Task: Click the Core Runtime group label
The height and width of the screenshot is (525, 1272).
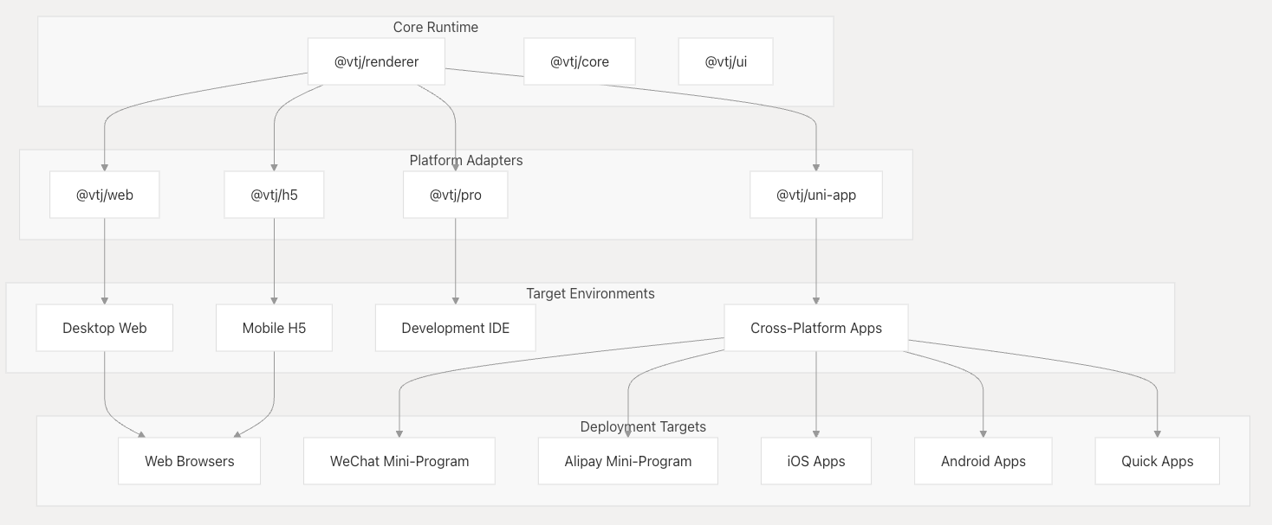Action: 436,27
